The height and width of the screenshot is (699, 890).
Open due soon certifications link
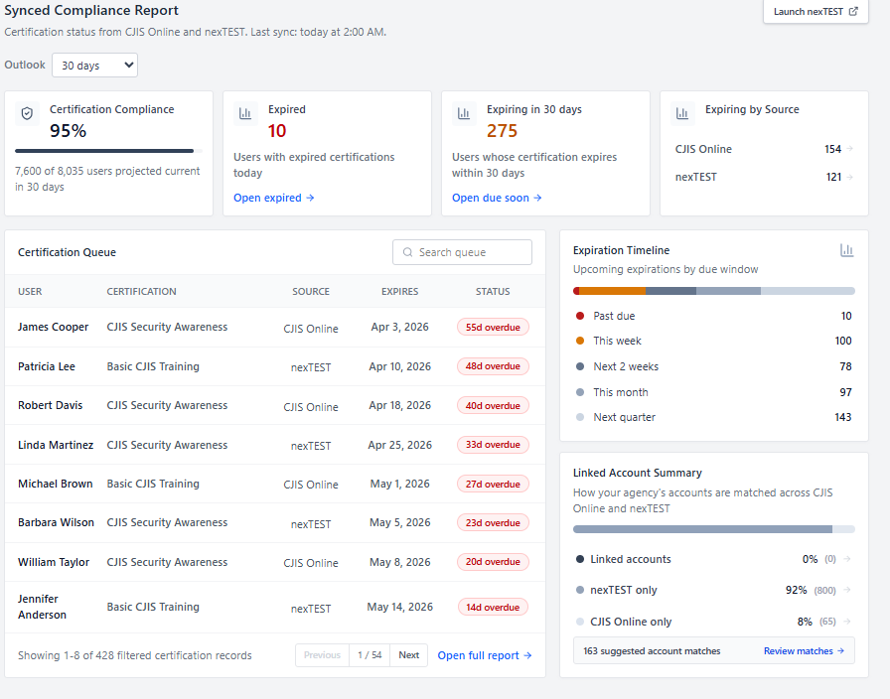497,198
